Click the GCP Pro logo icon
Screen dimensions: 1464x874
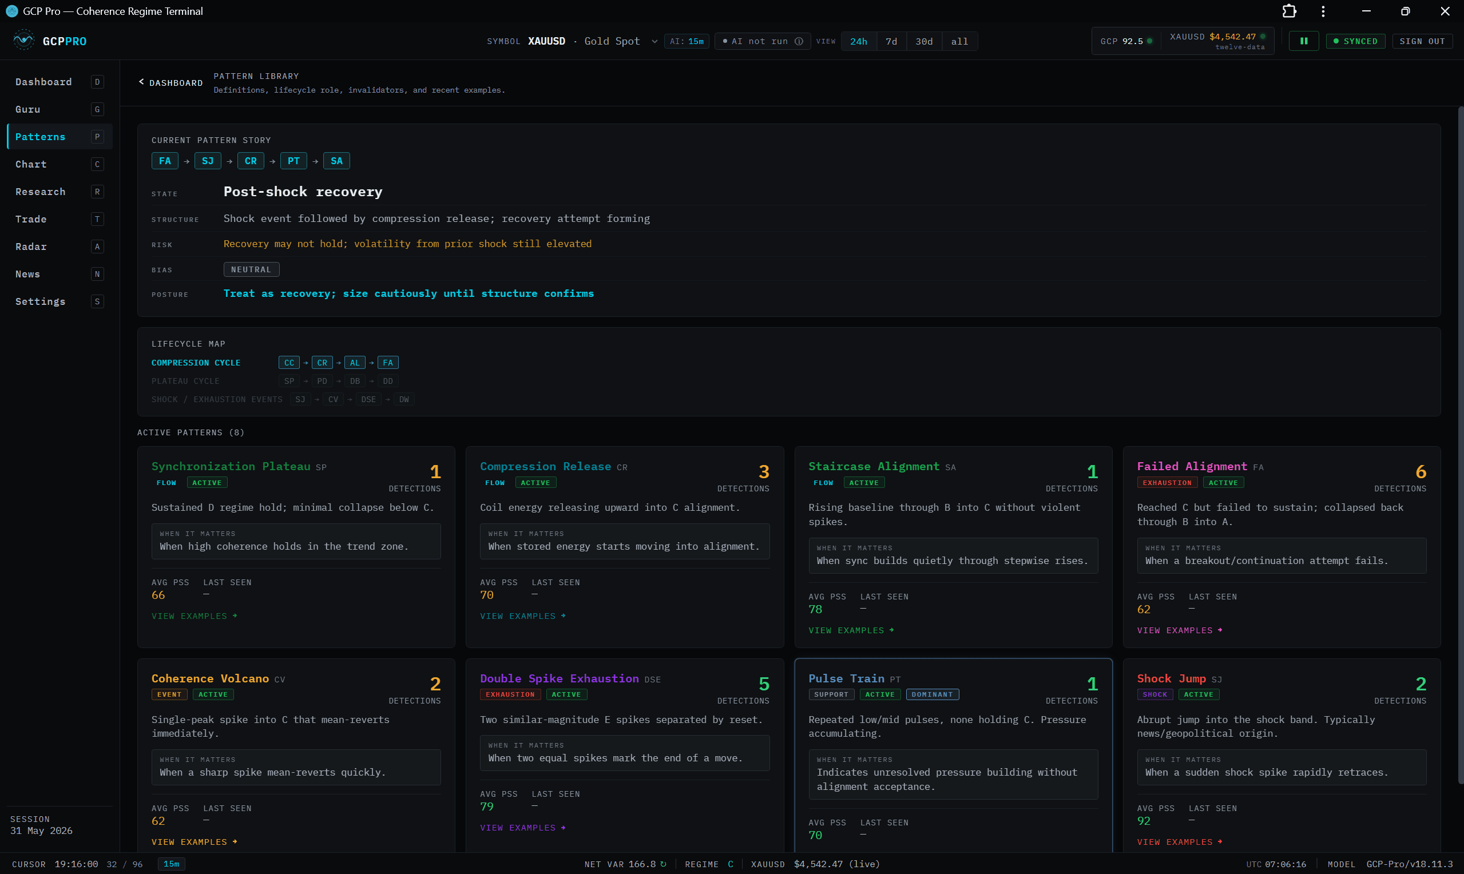click(23, 41)
